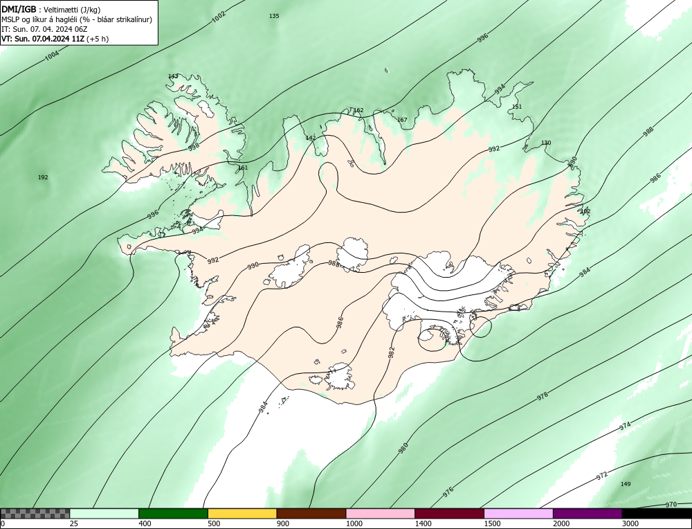Click the legend tick label 900
Screen dimensions: 692x529
point(283,523)
